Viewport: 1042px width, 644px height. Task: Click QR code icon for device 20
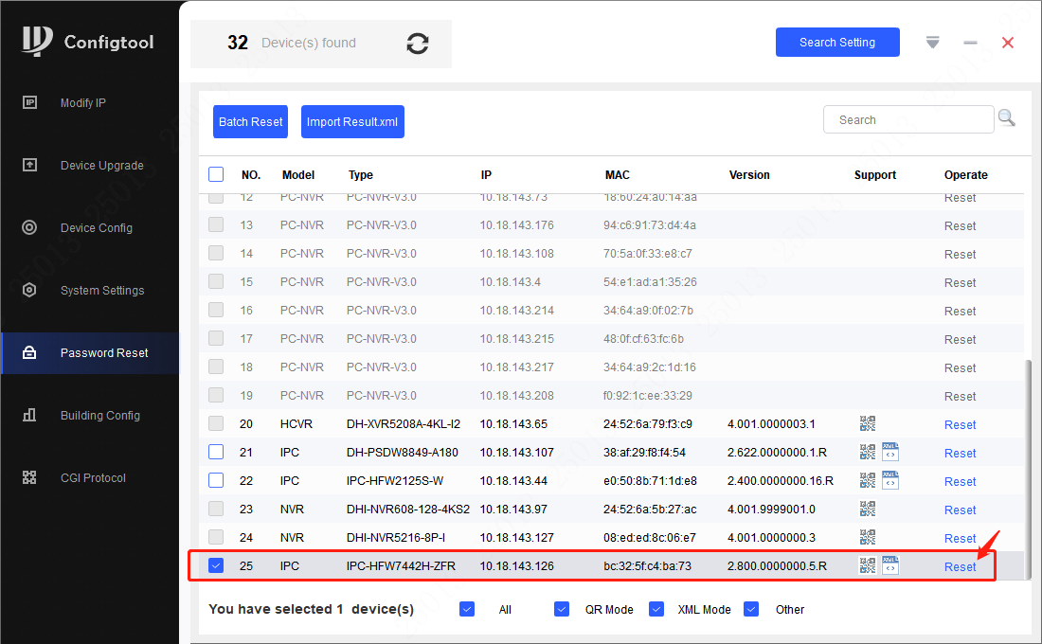point(867,423)
